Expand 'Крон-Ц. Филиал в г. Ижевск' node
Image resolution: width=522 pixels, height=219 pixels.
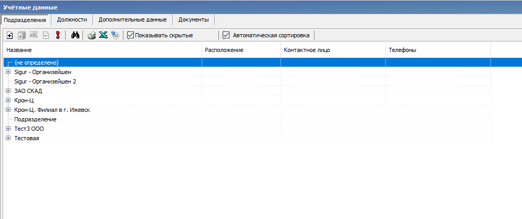point(8,110)
